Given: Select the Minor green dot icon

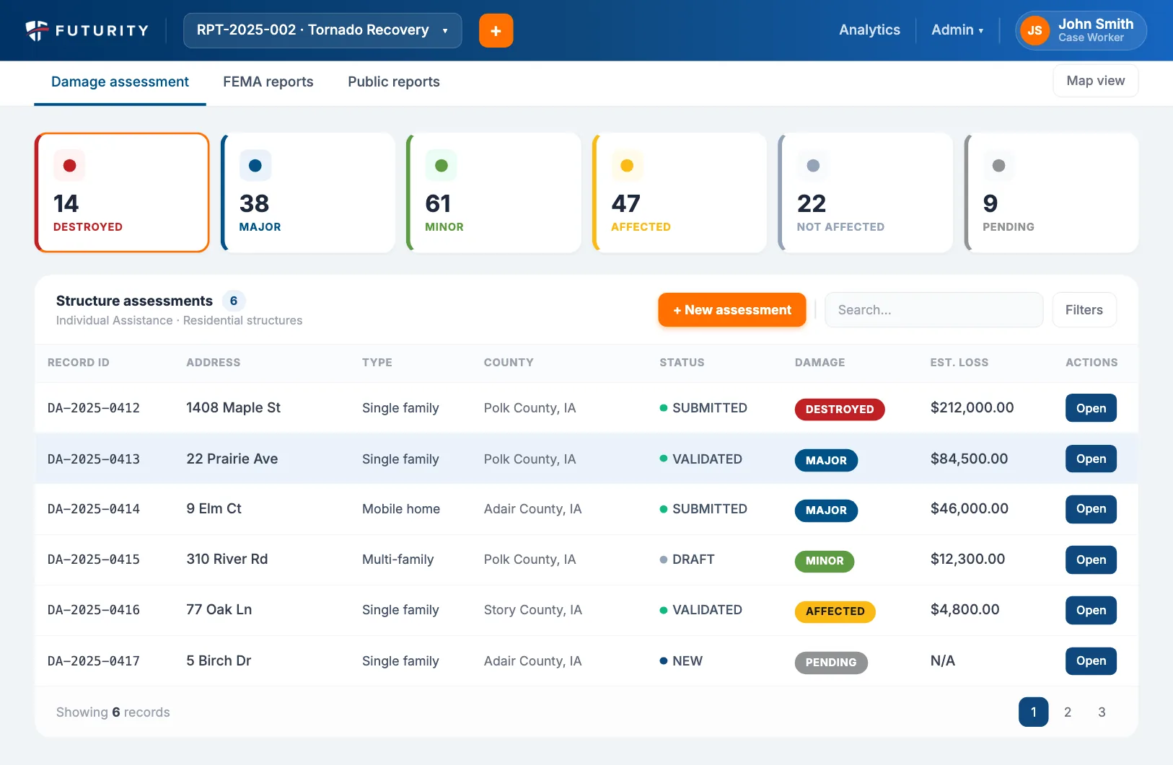Looking at the screenshot, I should [x=441, y=166].
